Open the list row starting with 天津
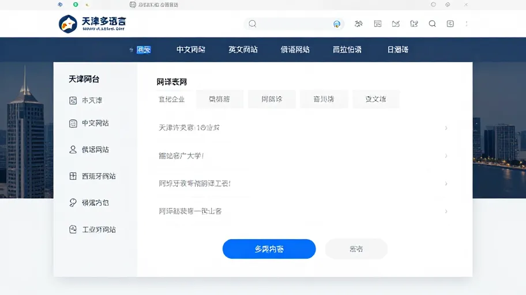Screen dimensions: 526x295 [303, 128]
